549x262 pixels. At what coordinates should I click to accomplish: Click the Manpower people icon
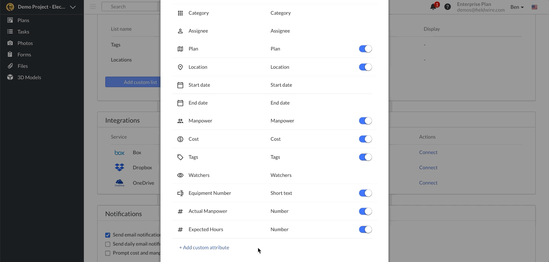(180, 121)
